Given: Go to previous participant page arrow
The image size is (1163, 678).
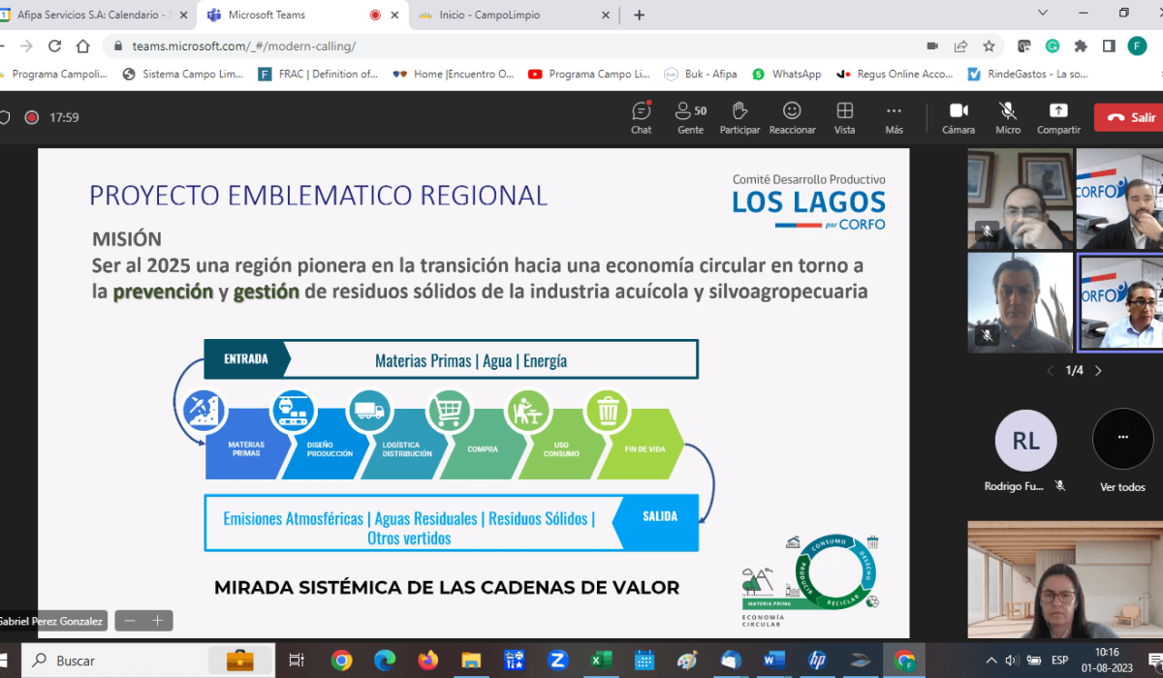Looking at the screenshot, I should [1049, 371].
